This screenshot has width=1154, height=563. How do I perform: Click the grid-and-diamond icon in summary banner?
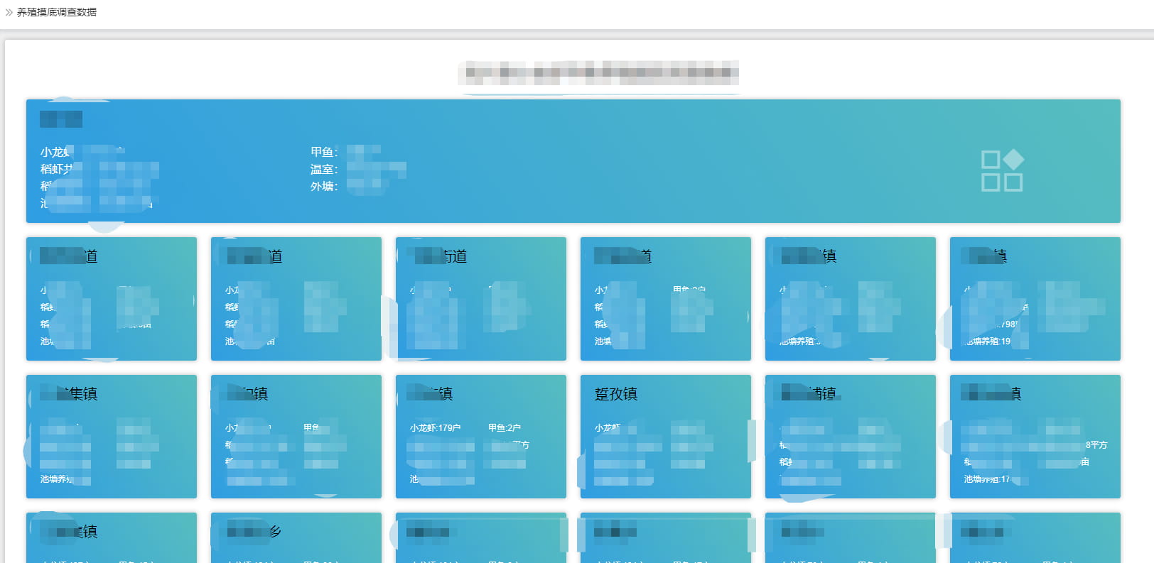tap(1002, 170)
